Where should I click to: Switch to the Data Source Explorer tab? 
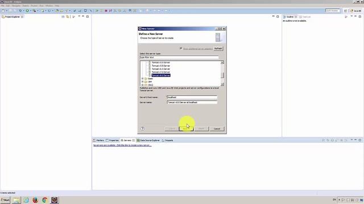tap(148, 141)
